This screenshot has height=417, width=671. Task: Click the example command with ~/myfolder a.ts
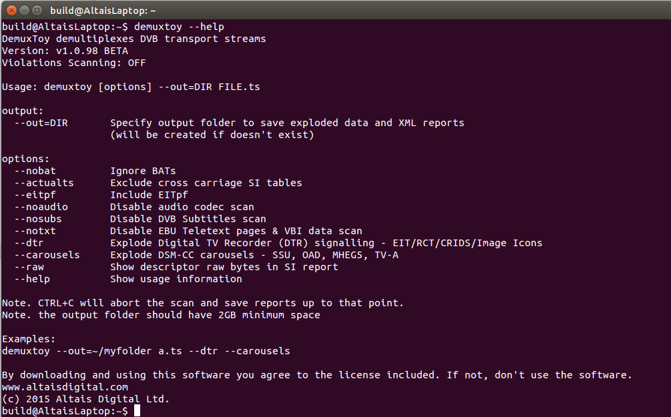coord(146,351)
